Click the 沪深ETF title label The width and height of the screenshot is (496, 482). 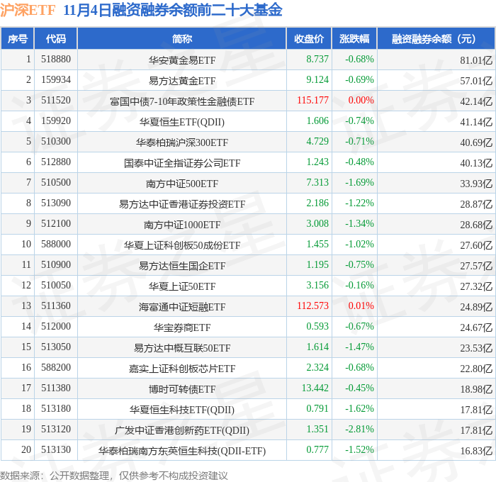coord(28,11)
